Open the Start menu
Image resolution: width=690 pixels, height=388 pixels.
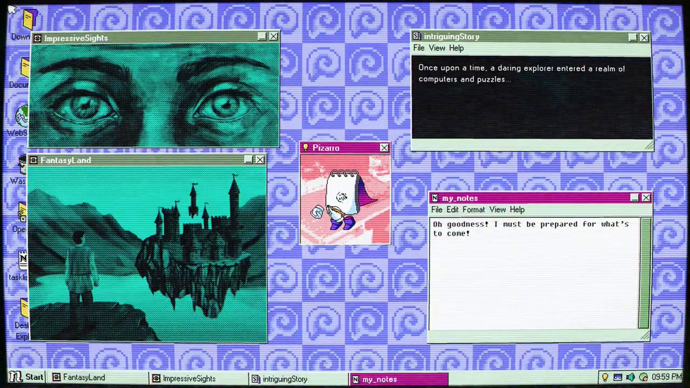pyautogui.click(x=26, y=378)
